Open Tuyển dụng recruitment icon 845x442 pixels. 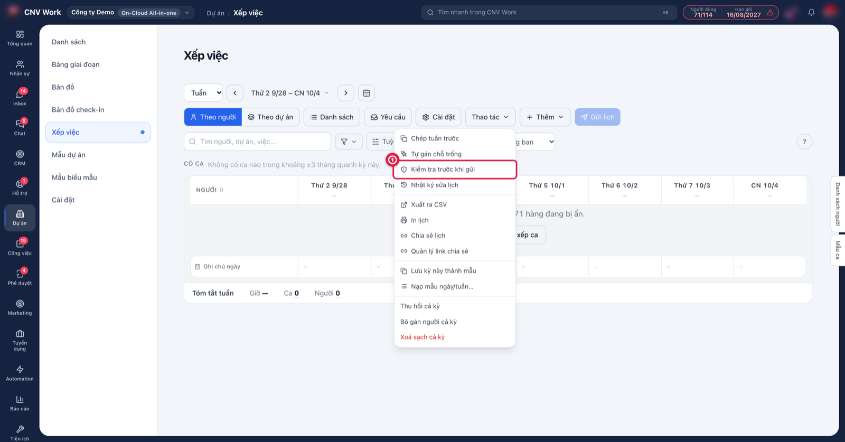click(20, 341)
